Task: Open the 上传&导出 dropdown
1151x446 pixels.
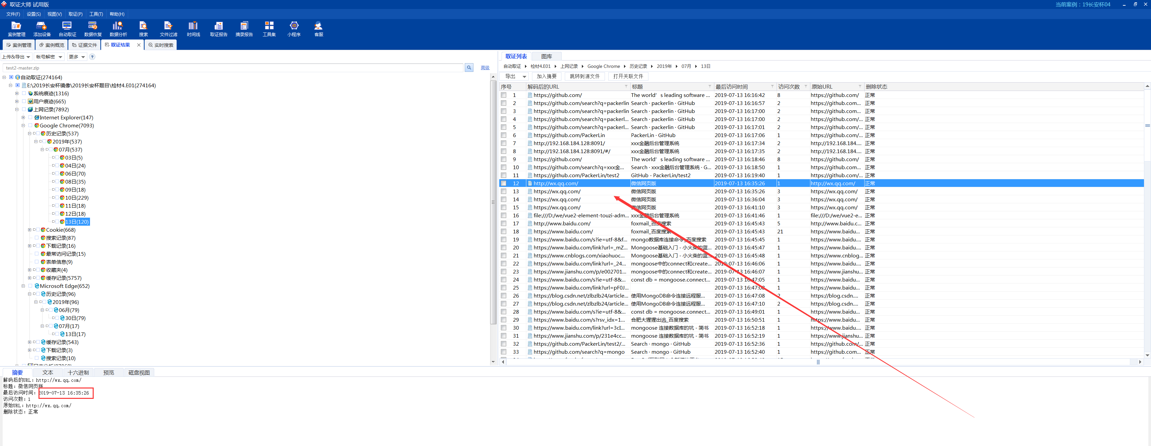Action: pyautogui.click(x=16, y=57)
